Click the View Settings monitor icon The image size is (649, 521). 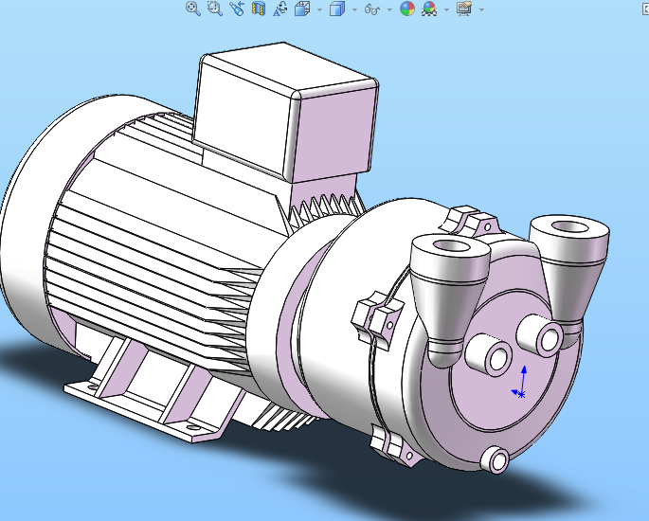click(x=464, y=9)
